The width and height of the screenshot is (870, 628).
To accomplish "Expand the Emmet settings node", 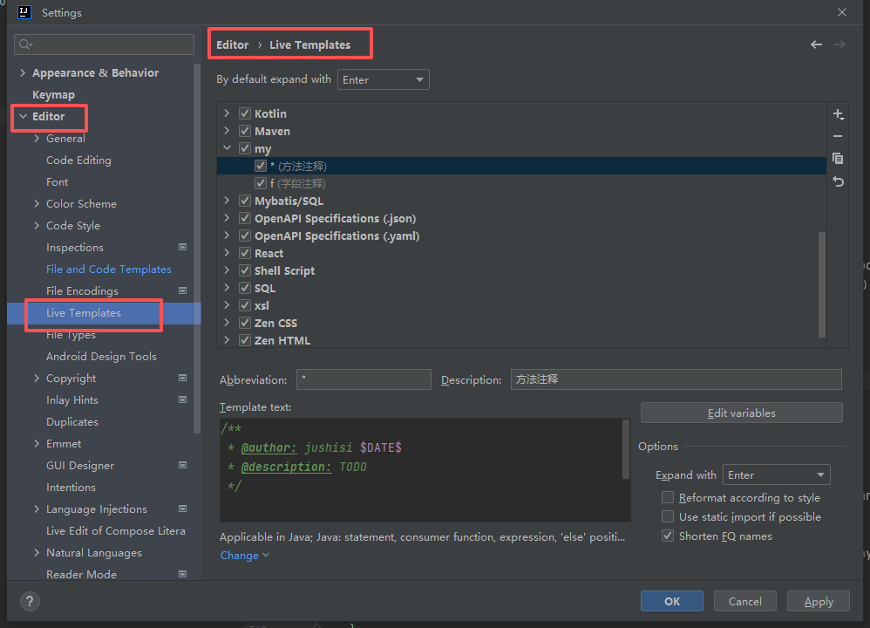I will (37, 444).
